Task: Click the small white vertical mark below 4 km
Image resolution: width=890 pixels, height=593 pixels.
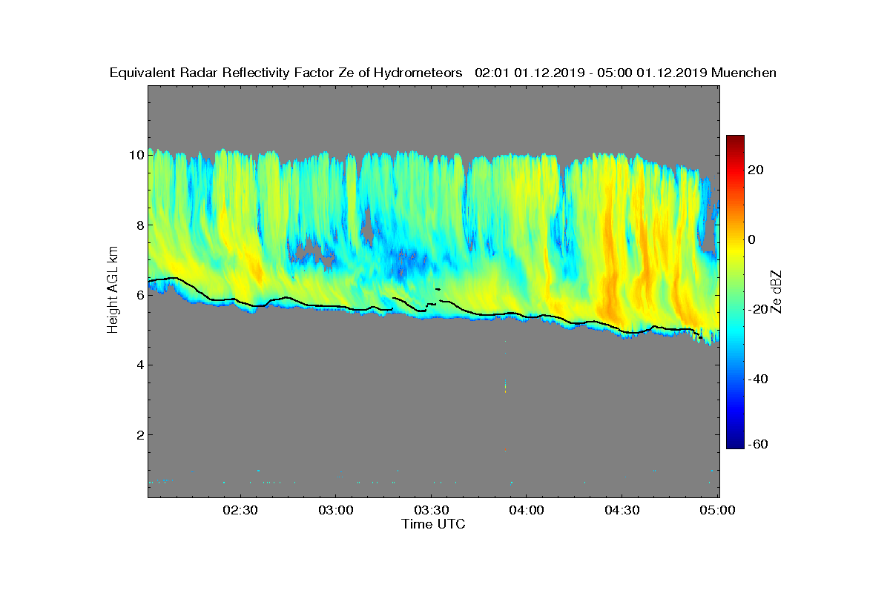Action: tap(506, 386)
